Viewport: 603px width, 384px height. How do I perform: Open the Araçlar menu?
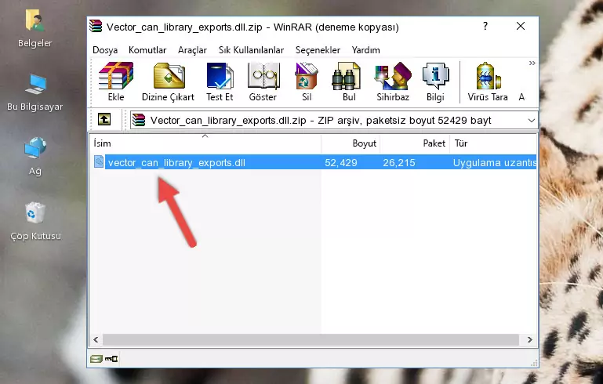pyautogui.click(x=192, y=50)
